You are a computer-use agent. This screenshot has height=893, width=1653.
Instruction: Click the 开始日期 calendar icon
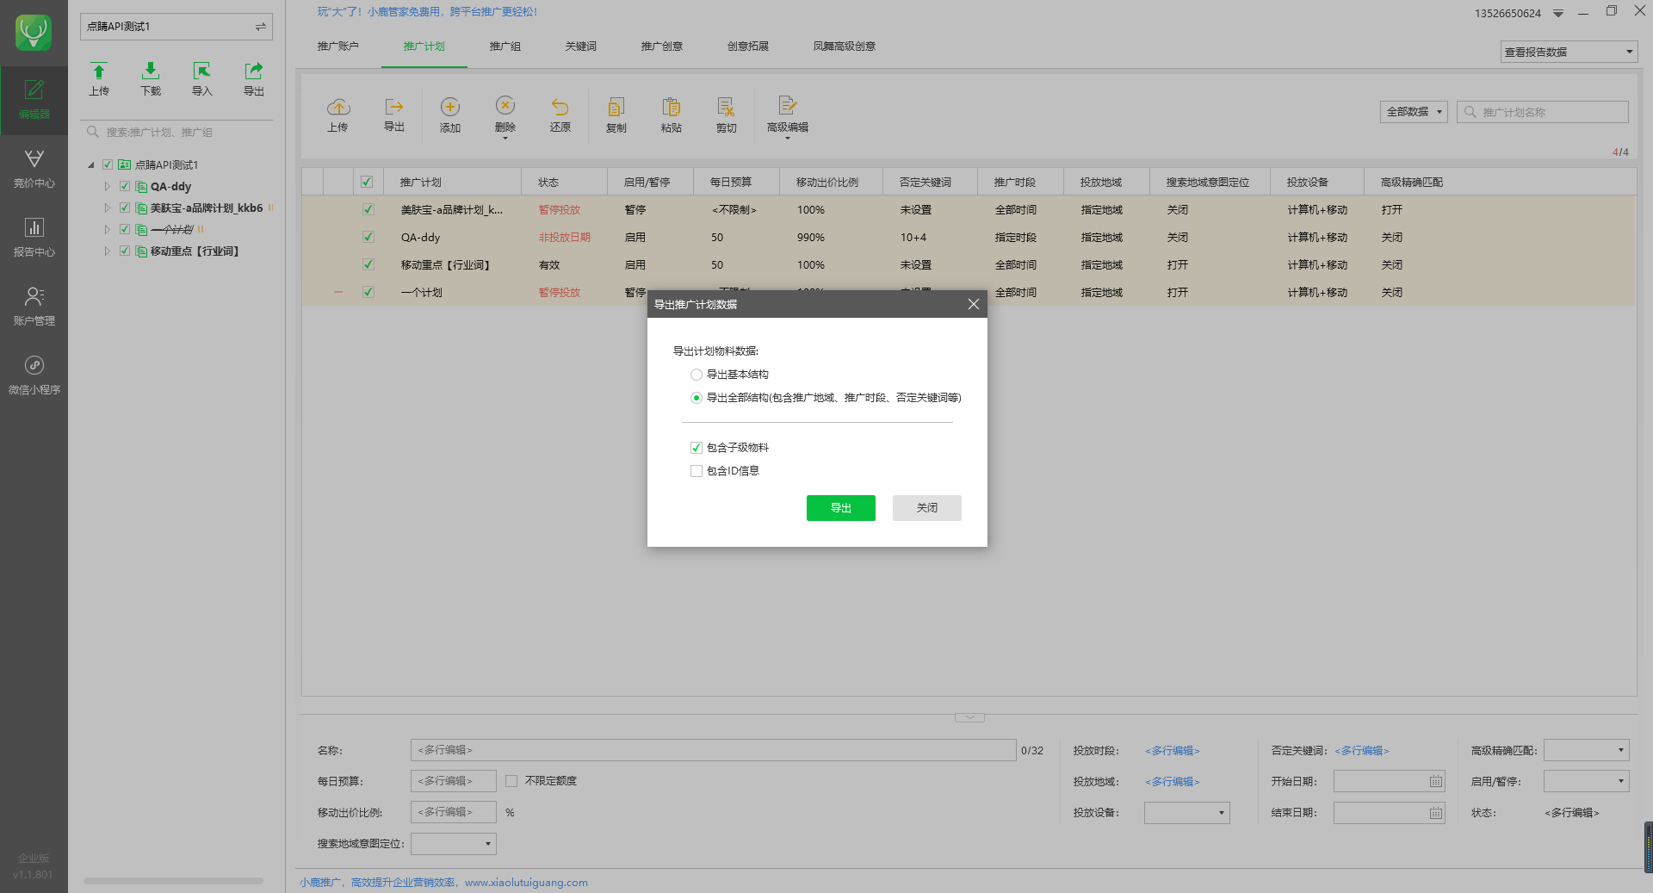click(1436, 781)
